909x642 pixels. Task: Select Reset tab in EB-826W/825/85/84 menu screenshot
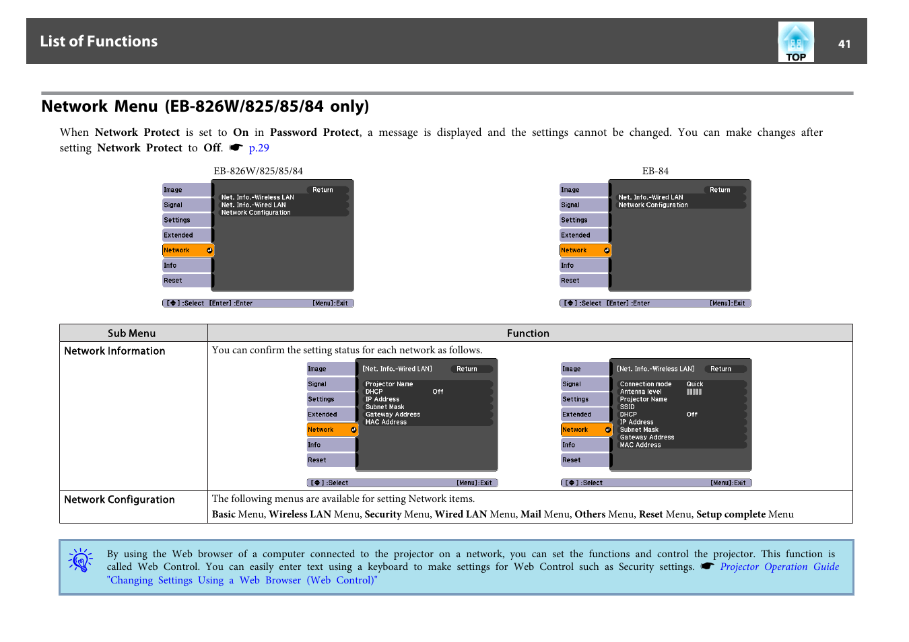[187, 280]
